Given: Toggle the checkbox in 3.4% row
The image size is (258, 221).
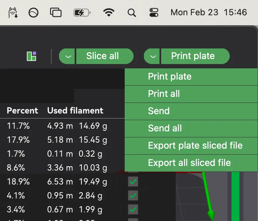Looking at the screenshot, I should click(x=133, y=209).
